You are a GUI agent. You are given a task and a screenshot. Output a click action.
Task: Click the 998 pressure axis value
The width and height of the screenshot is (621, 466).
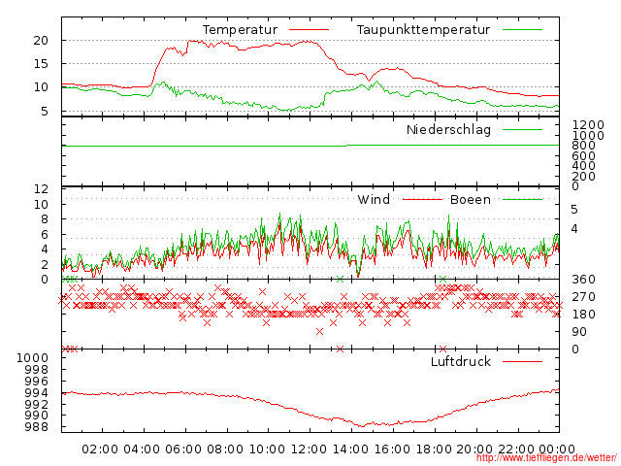[37, 370]
